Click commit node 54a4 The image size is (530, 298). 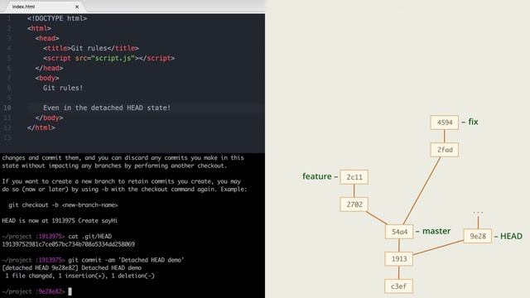pyautogui.click(x=399, y=232)
